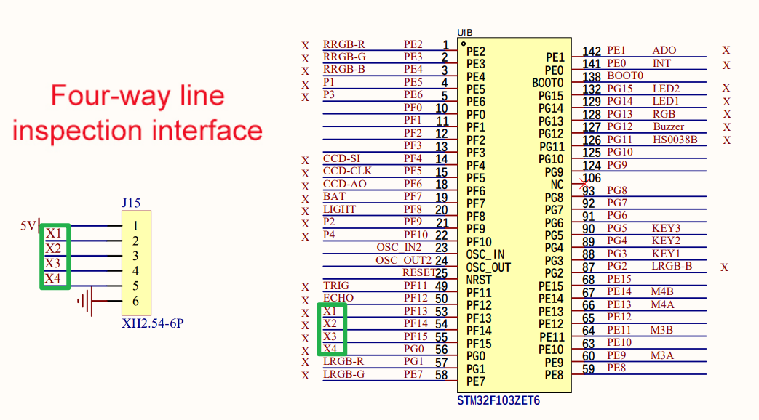
Task: Select the M3B net label
Action: point(662,330)
